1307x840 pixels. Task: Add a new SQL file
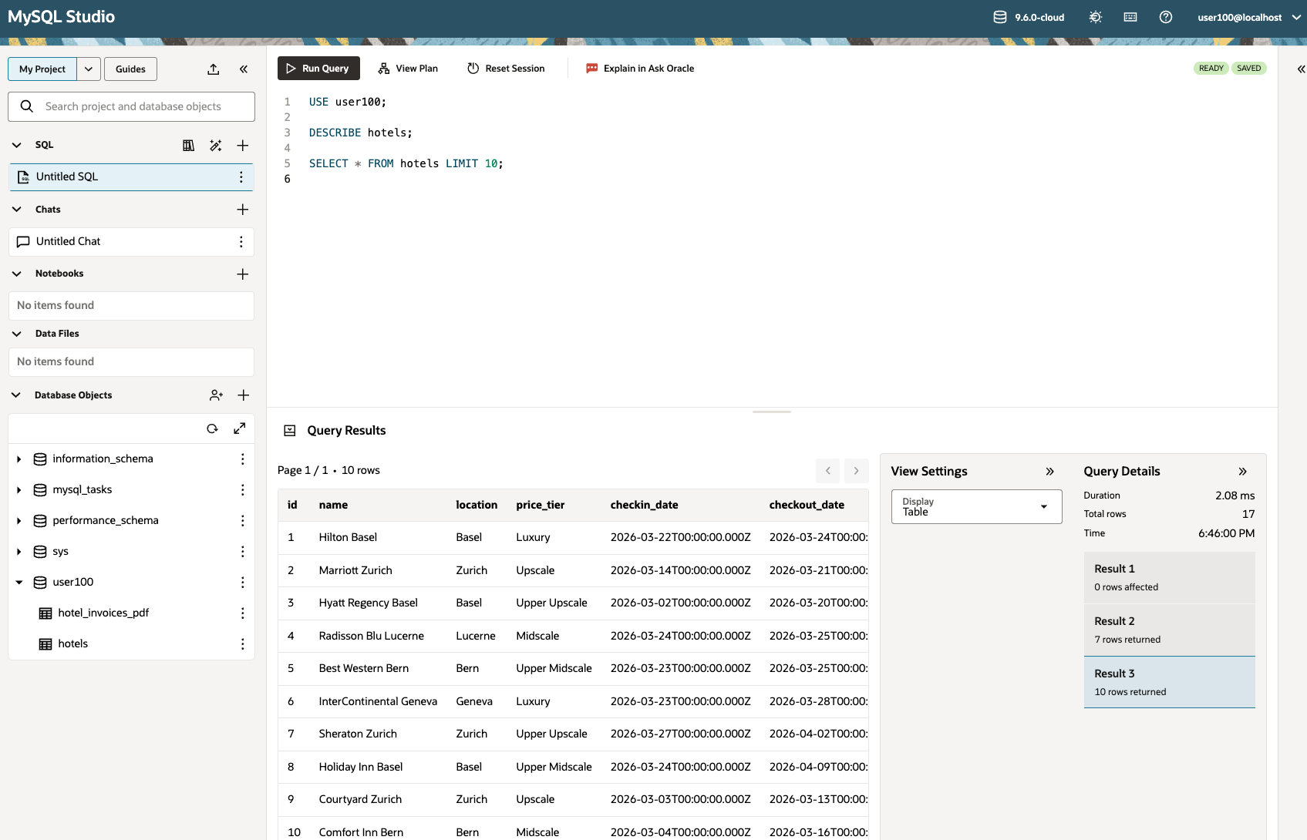pyautogui.click(x=243, y=146)
